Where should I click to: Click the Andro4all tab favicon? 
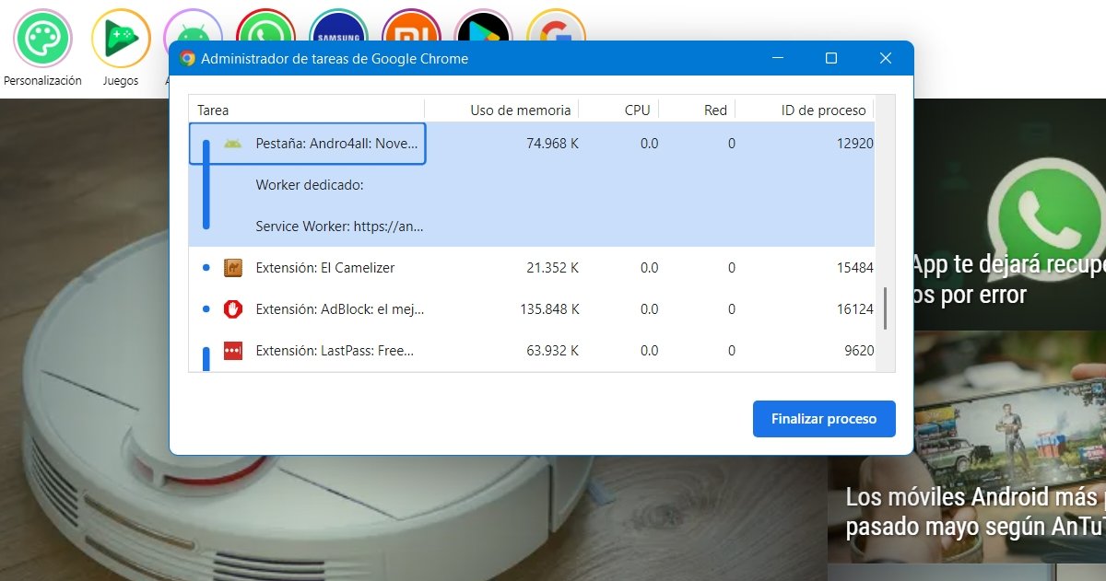tap(232, 144)
